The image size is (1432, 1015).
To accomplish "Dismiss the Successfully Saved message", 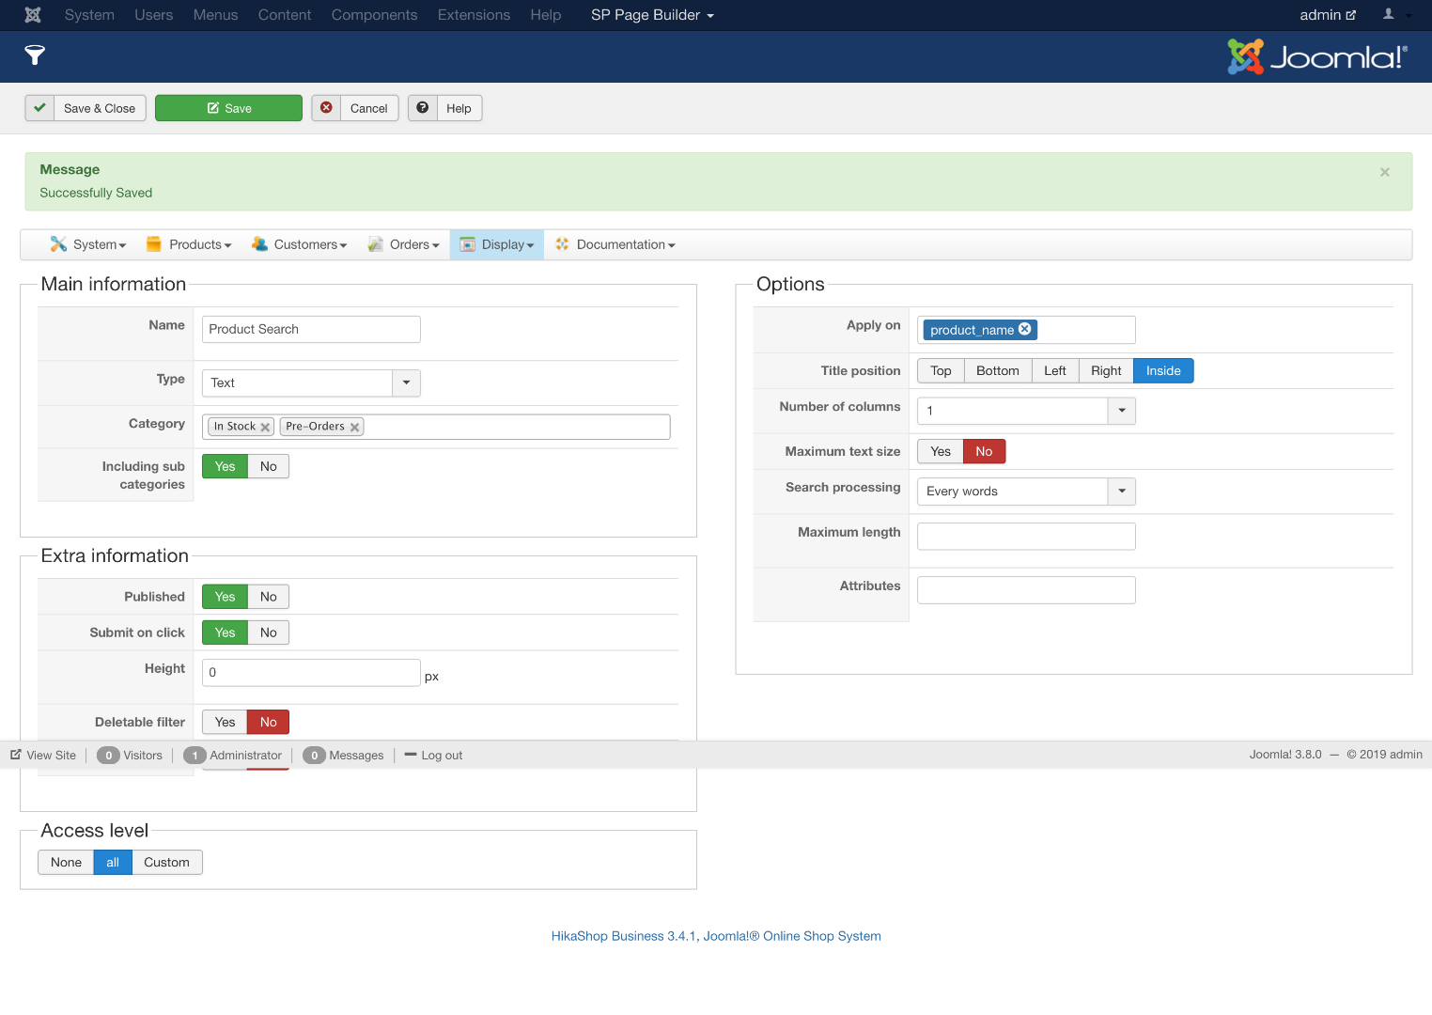I will click(1384, 172).
